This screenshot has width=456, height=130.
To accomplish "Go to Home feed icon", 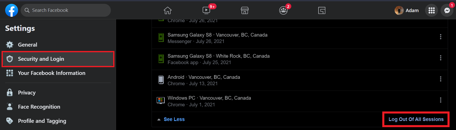I will 168,11.
